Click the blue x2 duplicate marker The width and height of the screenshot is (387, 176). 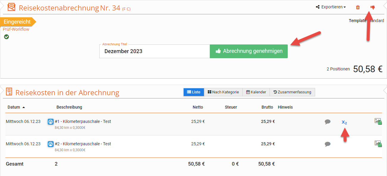pos(344,122)
